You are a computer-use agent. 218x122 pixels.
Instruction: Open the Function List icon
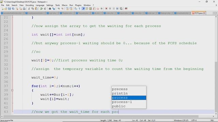click(x=94, y=8)
